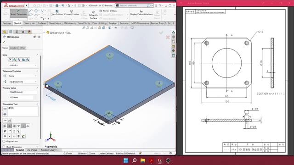Screen dimensions: 294x165
Task: Insert diameter symbol in dimension text
Action: [5, 131]
